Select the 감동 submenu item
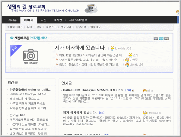 click(39, 27)
